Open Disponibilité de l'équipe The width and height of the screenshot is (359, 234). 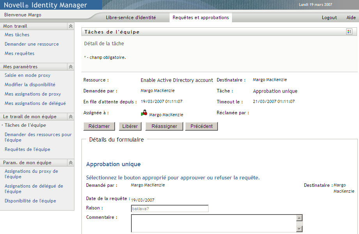point(30,201)
